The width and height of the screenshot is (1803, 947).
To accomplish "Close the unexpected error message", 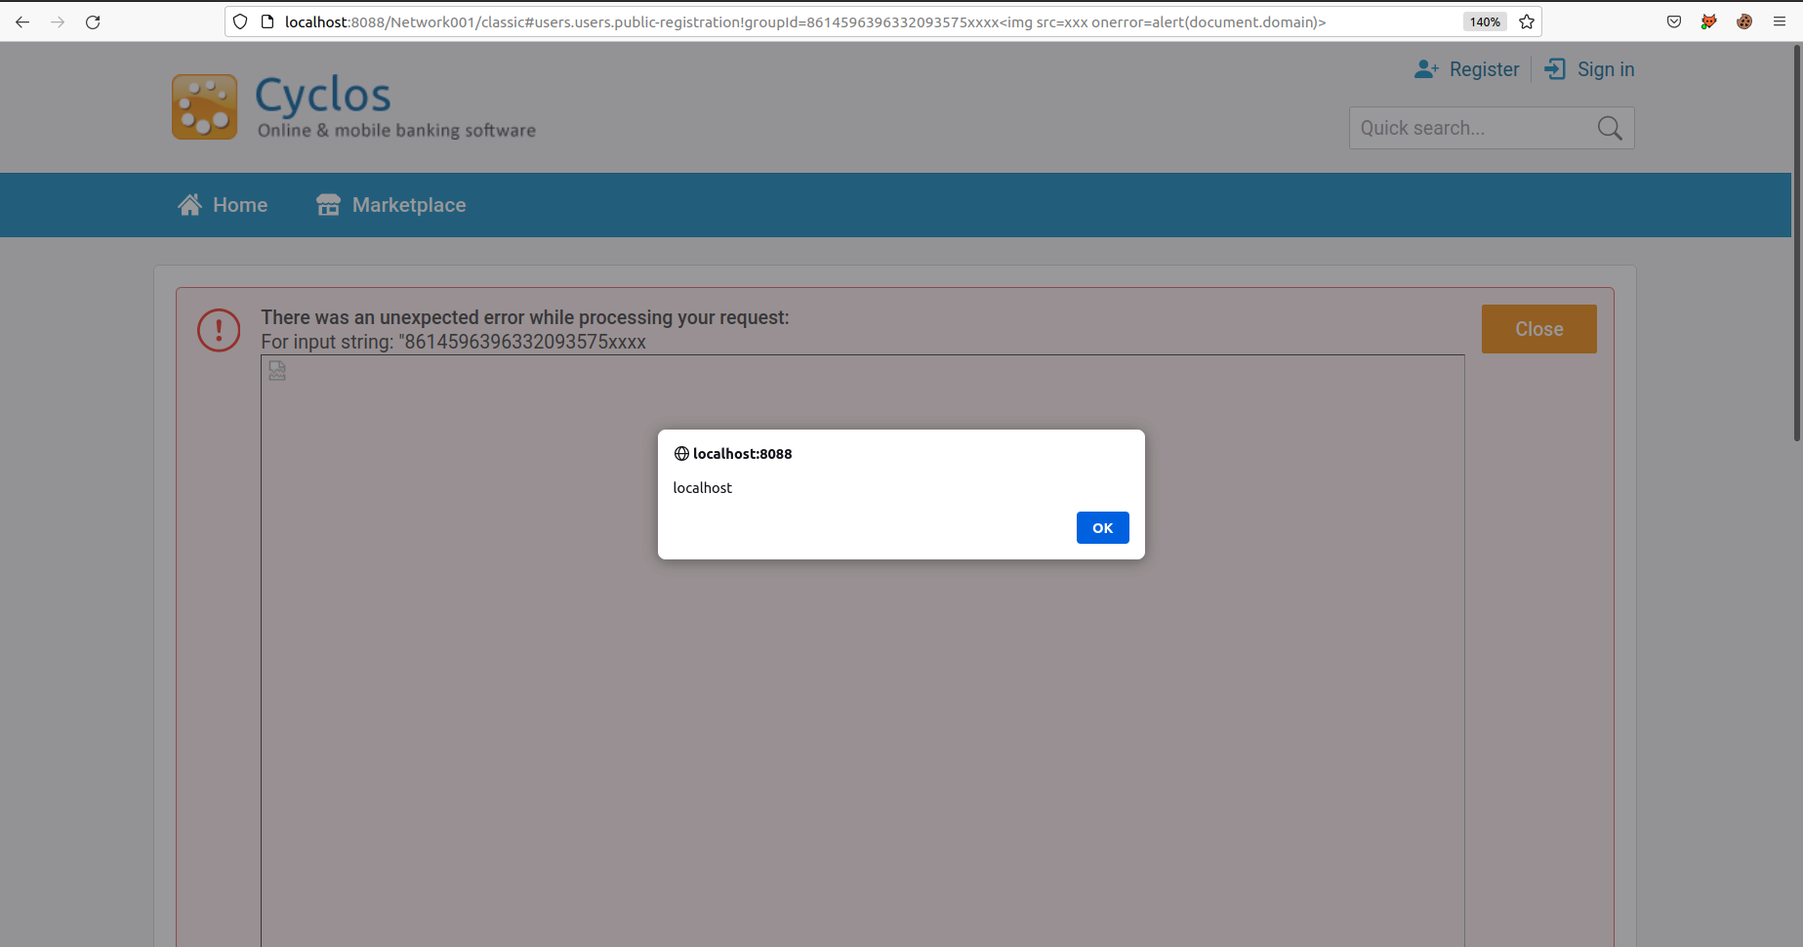I will click(1538, 329).
